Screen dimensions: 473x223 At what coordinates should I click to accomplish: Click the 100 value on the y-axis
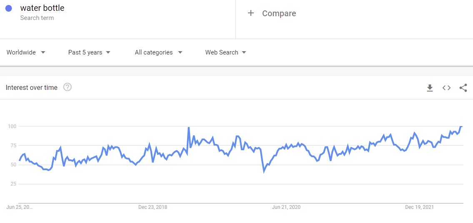click(11, 126)
